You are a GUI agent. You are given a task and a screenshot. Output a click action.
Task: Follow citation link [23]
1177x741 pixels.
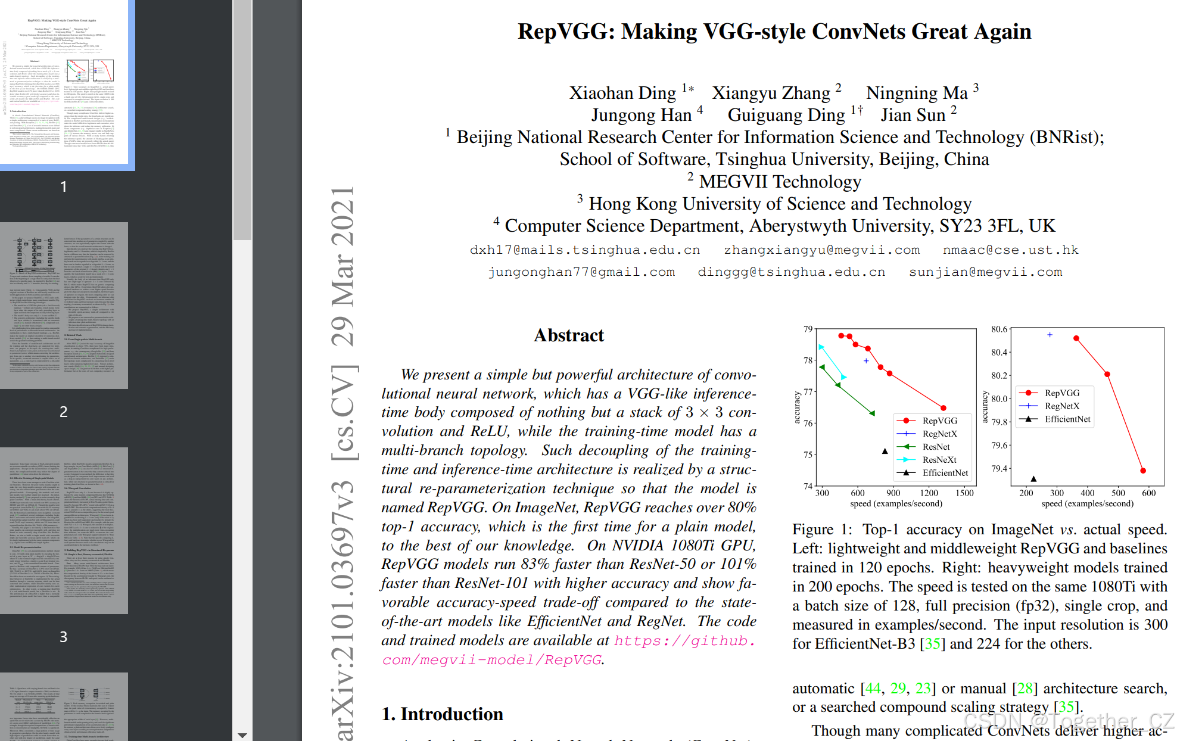[923, 689]
